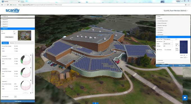This screenshot has height=104, width=191.
Task: Click the Delete Segment button
Action: tap(9, 37)
